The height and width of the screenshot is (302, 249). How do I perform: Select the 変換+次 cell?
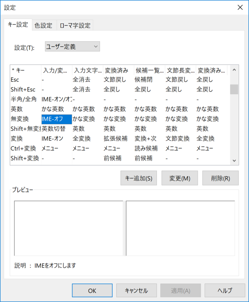[146, 139]
